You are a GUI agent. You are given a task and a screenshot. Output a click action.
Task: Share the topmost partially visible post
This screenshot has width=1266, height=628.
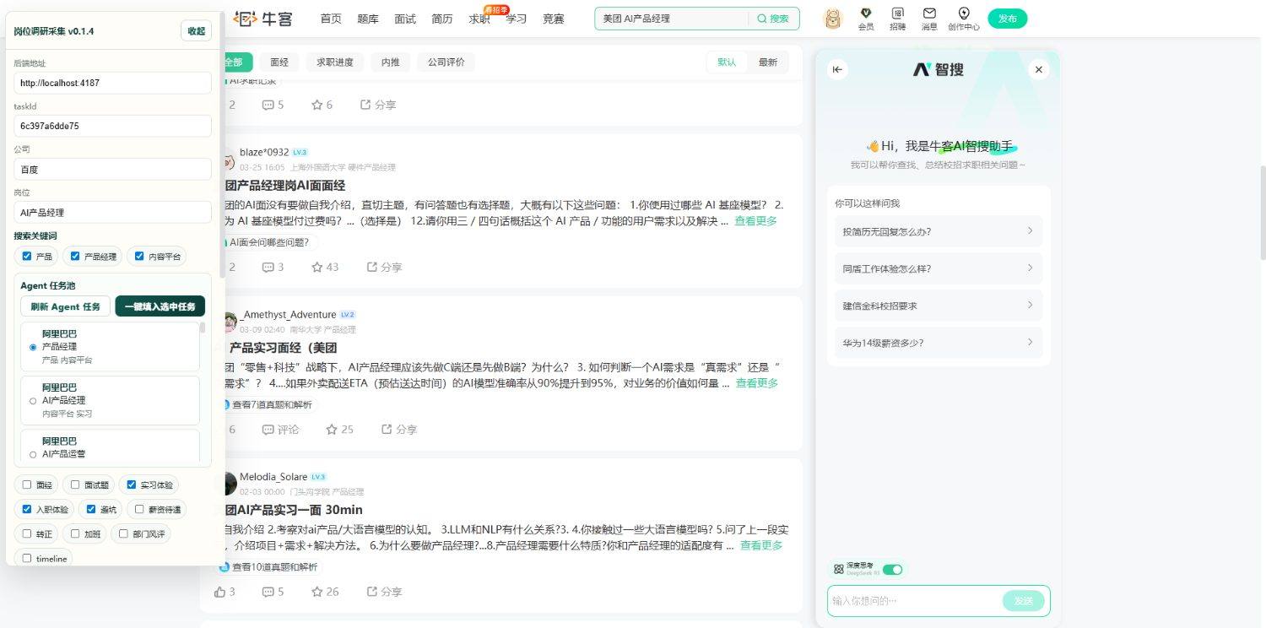pyautogui.click(x=378, y=105)
